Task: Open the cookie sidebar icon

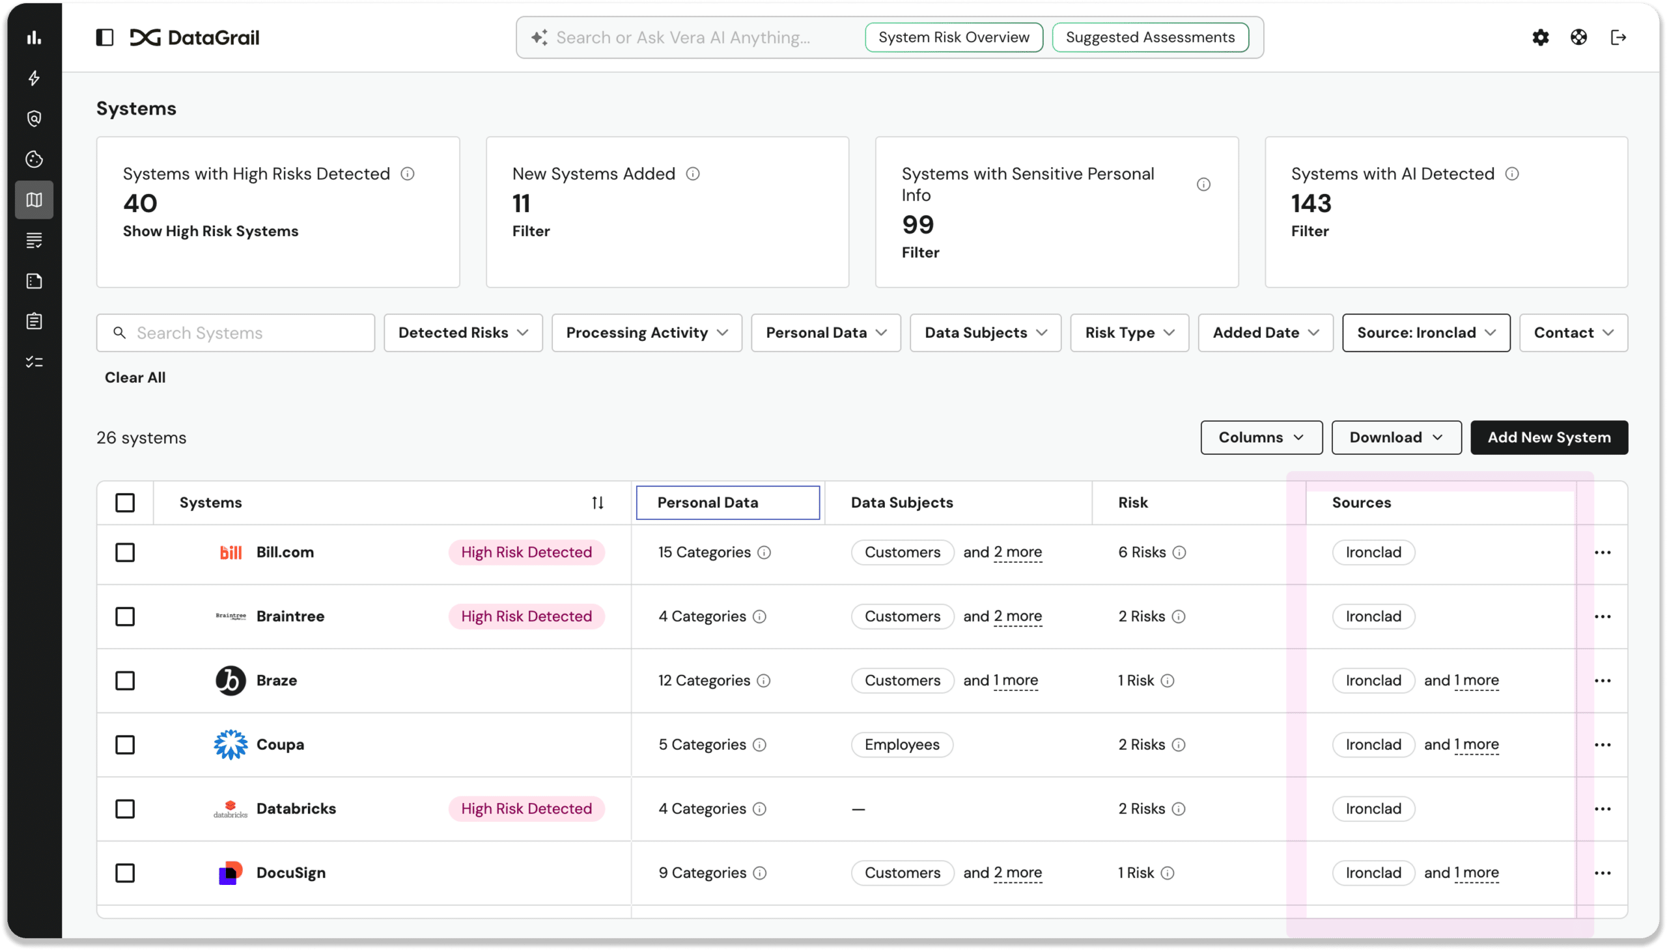Action: [34, 159]
